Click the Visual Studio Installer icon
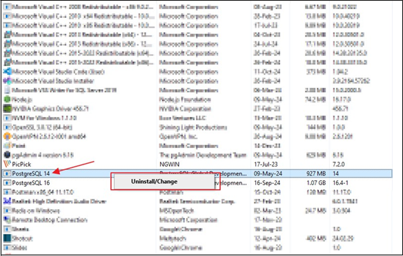This screenshot has width=403, height=256. [x=7, y=81]
